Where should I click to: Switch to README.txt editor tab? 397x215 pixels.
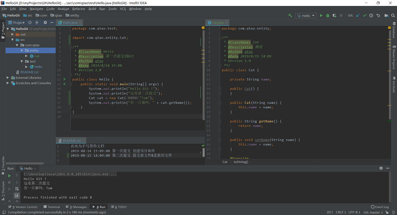click(71, 140)
